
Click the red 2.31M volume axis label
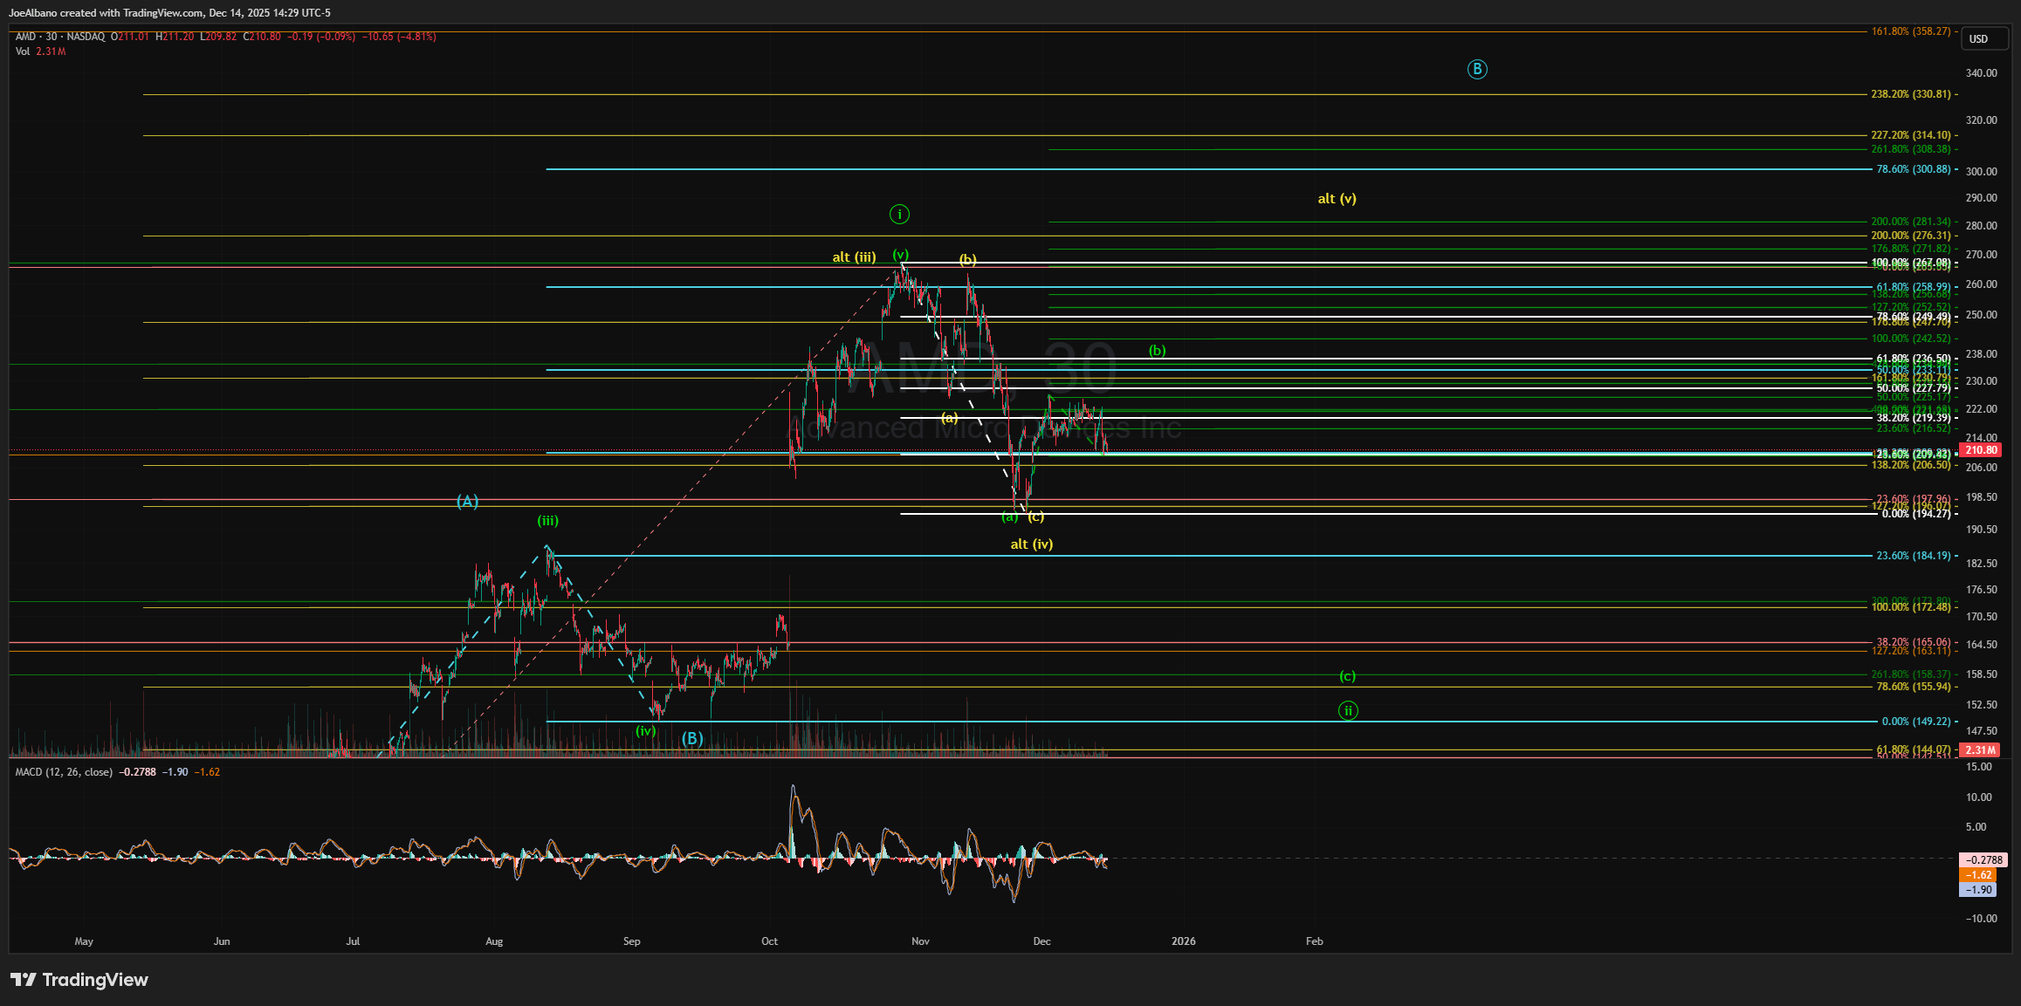click(1980, 750)
